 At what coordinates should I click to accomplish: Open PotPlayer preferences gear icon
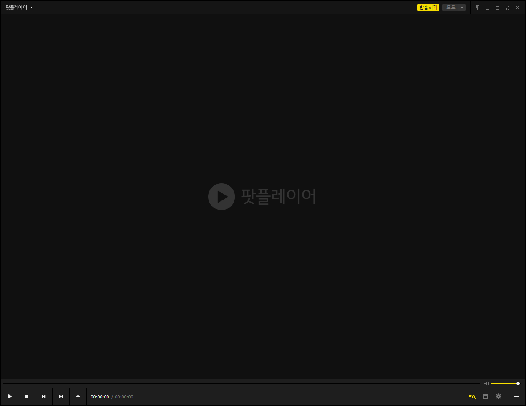[x=498, y=396]
